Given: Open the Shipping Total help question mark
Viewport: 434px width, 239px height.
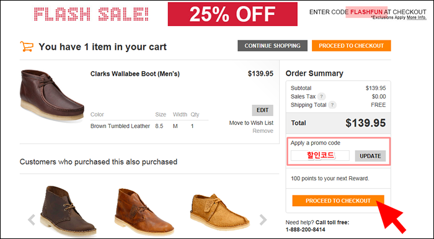Looking at the screenshot, I should (332, 105).
